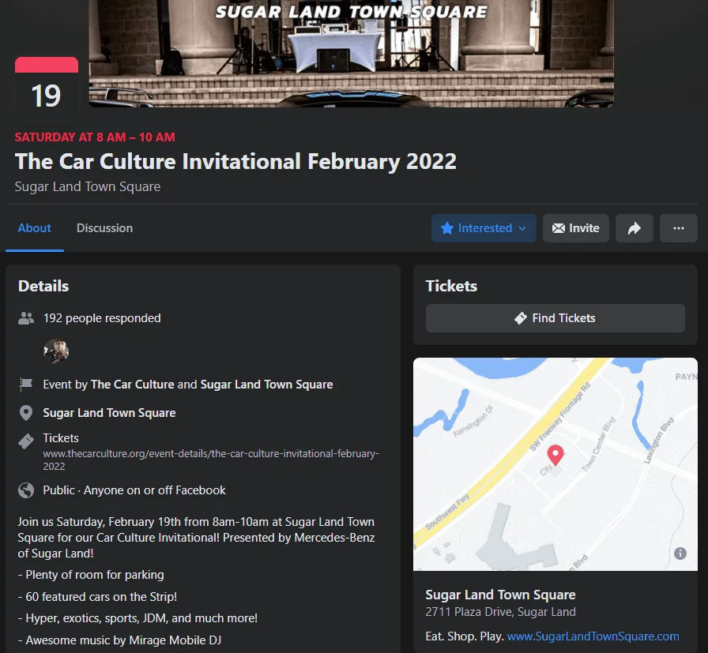Click the envelope icon in Invite button
The height and width of the screenshot is (653, 708).
point(559,228)
